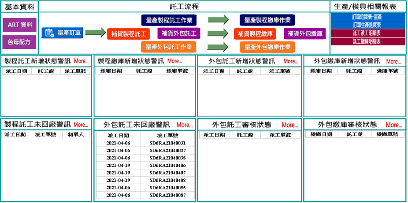This screenshot has width=408, height=203.
Task: Click More... next to 外包繳庫審核狀態
Action: coord(393,125)
